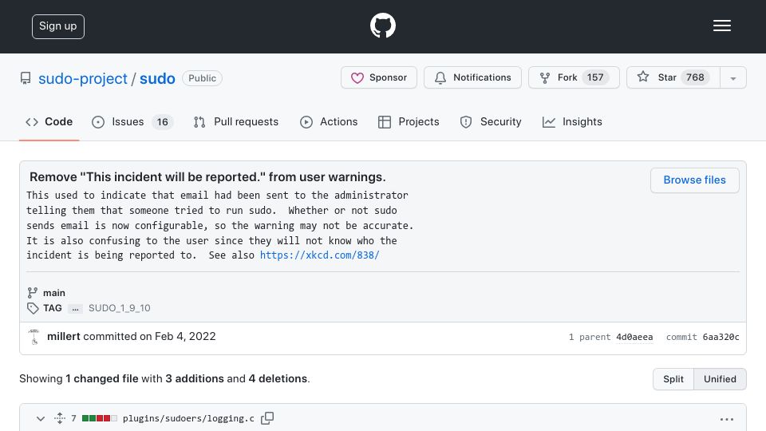
Task: Open the Projects tab
Action: tap(409, 121)
